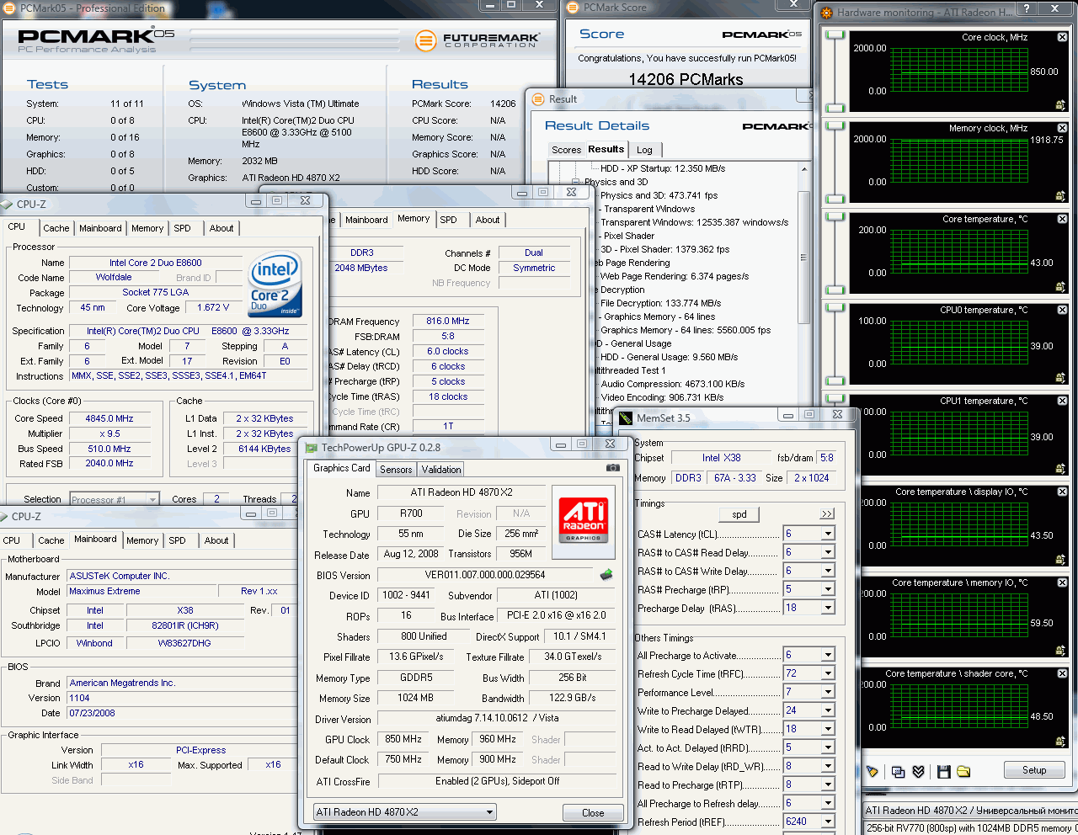Close the Memory clock graph panel
The image size is (1078, 835).
1062,128
